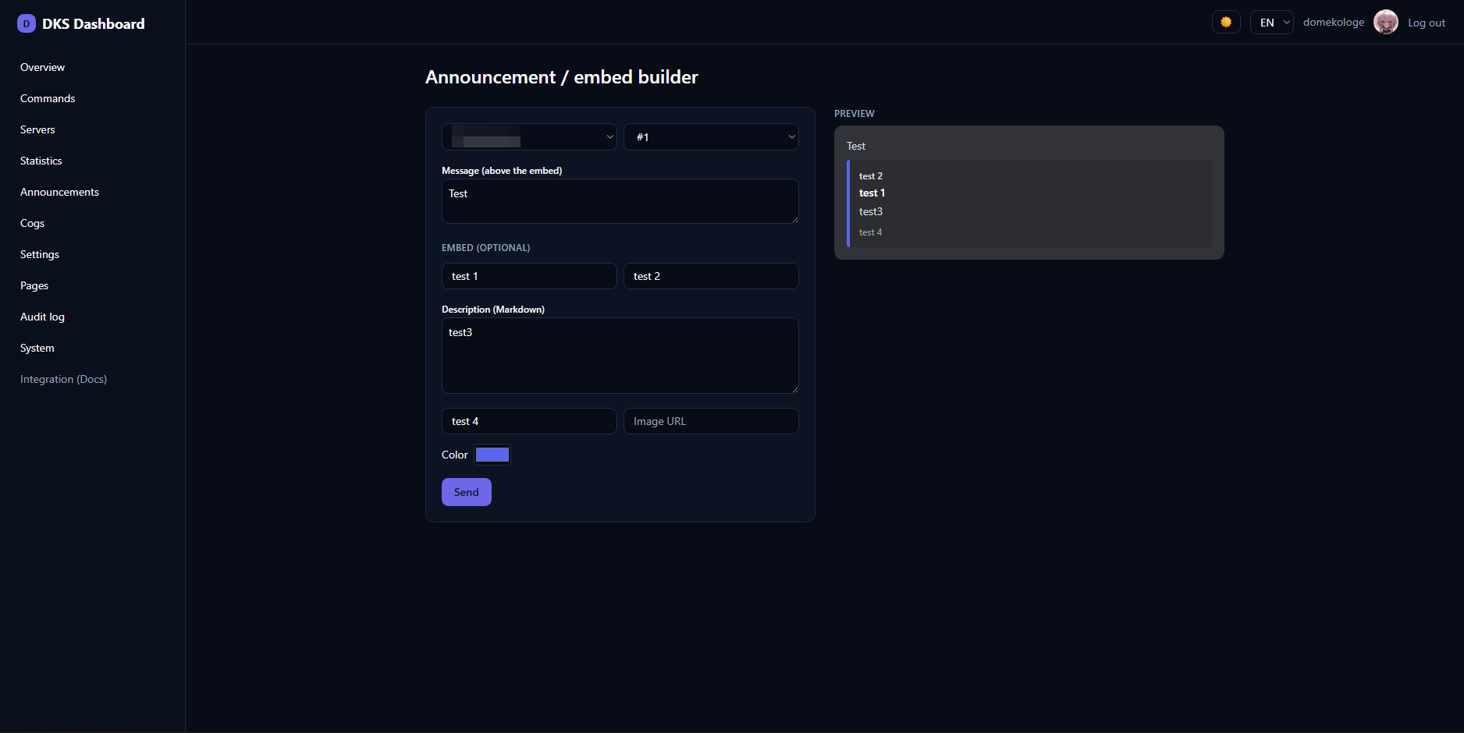Click the DKS Dashboard title text
Image resolution: width=1464 pixels, height=733 pixels.
pos(94,23)
